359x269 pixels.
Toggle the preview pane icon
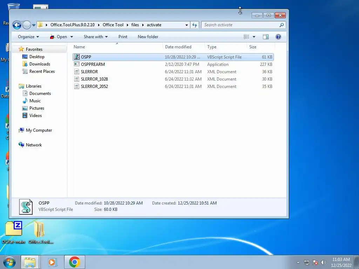click(x=266, y=36)
